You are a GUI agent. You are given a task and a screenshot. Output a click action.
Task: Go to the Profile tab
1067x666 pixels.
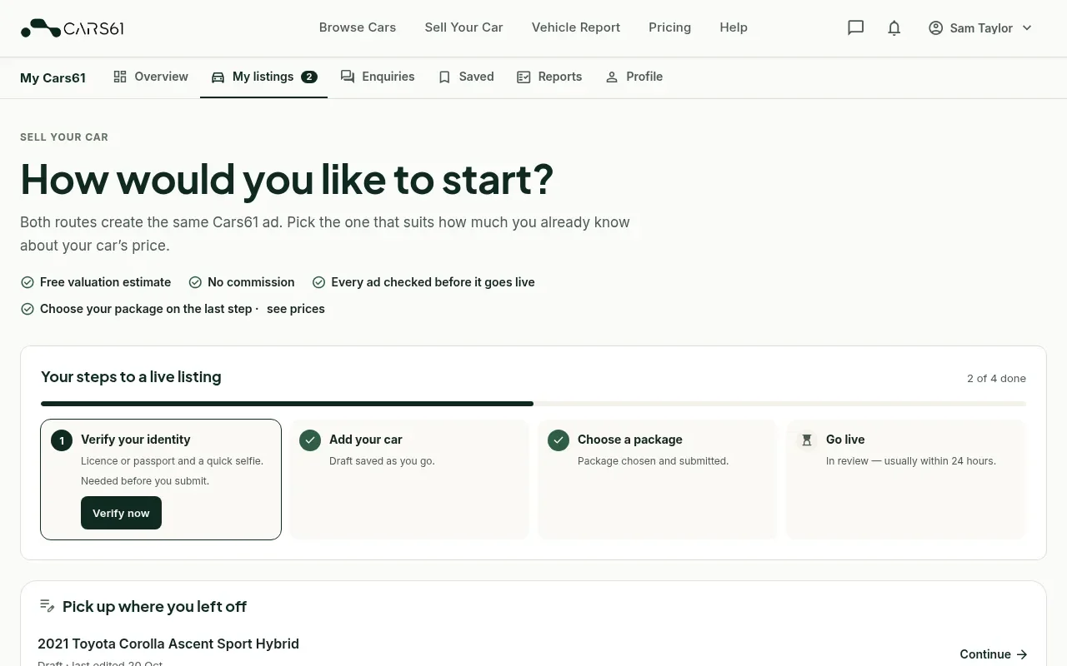point(634,77)
